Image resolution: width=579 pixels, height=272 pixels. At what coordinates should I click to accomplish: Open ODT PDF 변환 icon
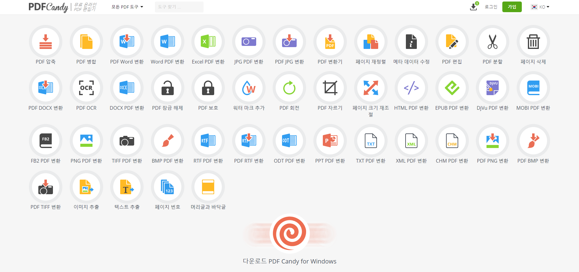[x=289, y=141]
